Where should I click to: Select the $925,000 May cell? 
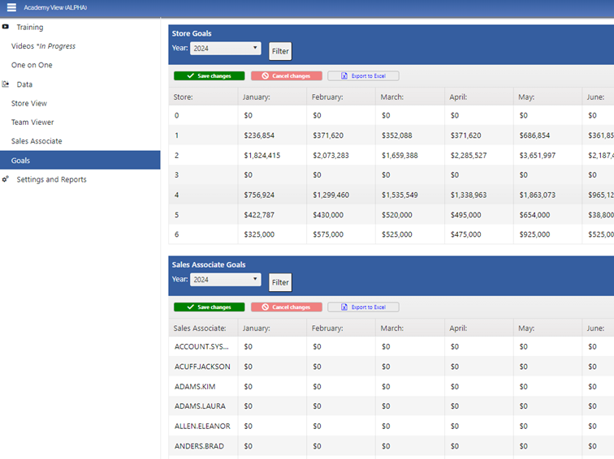tap(548, 234)
